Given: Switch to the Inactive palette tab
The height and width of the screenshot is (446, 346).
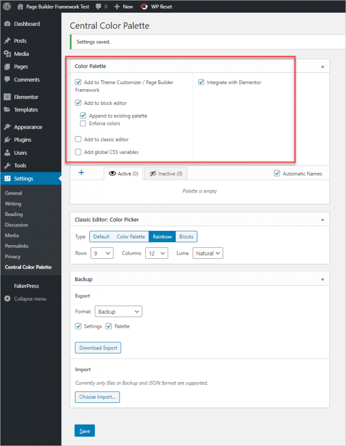Looking at the screenshot, I should tap(166, 173).
